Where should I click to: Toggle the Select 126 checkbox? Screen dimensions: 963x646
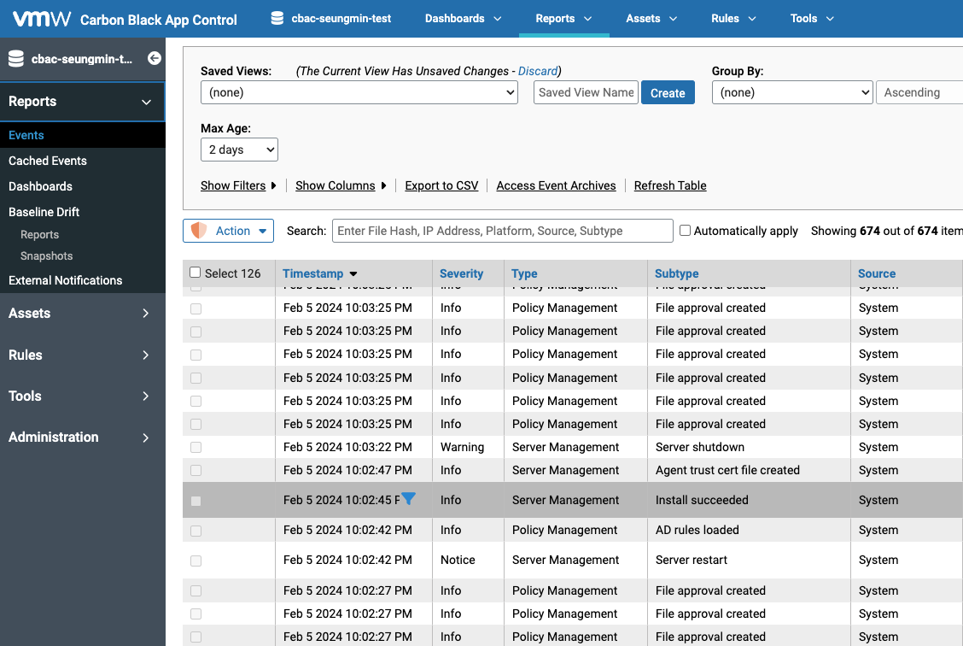(x=196, y=273)
